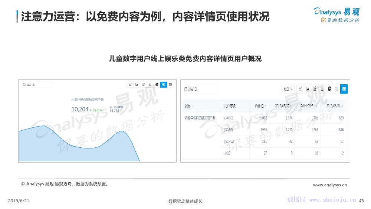
Task: Click the cell value 816
Action: point(341,130)
